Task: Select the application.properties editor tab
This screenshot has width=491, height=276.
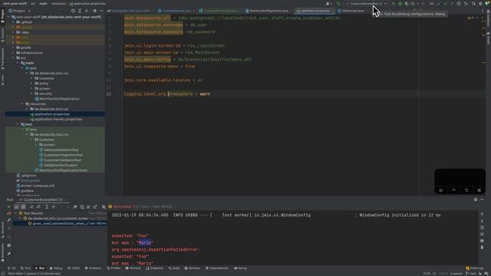Action: pyautogui.click(x=315, y=11)
